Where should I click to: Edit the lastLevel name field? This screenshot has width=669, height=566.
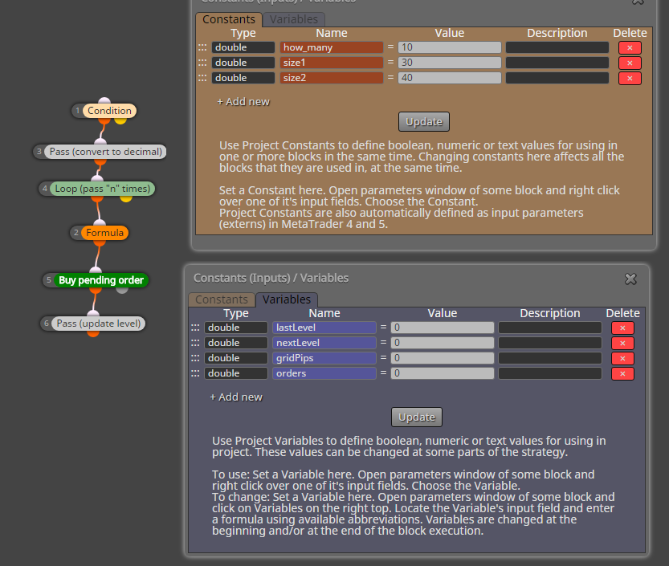324,328
